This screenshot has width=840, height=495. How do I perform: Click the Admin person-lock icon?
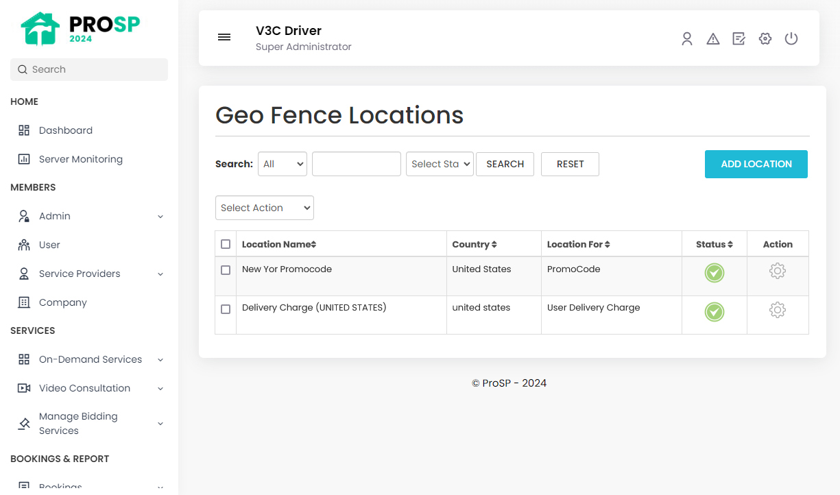24,216
